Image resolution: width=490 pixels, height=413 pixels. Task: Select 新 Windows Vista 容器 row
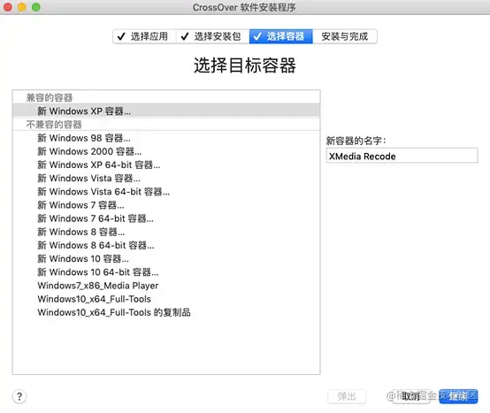pyautogui.click(x=166, y=178)
